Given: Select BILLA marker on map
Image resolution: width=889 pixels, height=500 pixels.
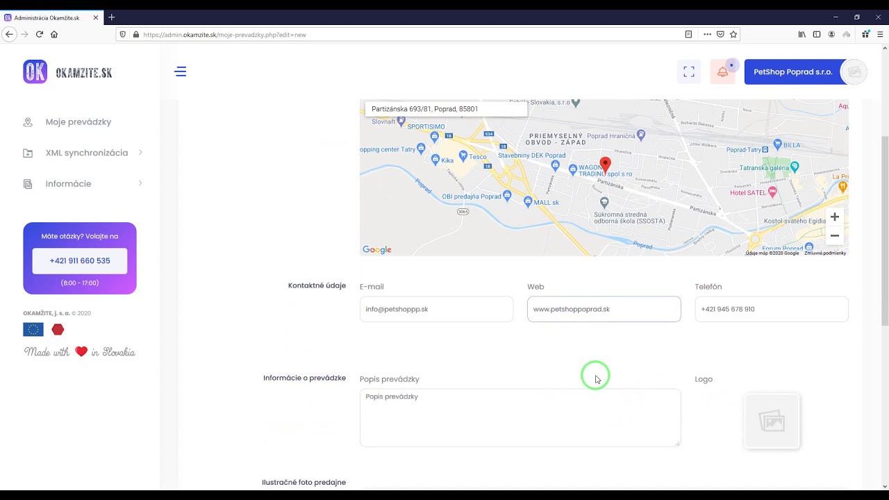Looking at the screenshot, I should pos(776,144).
